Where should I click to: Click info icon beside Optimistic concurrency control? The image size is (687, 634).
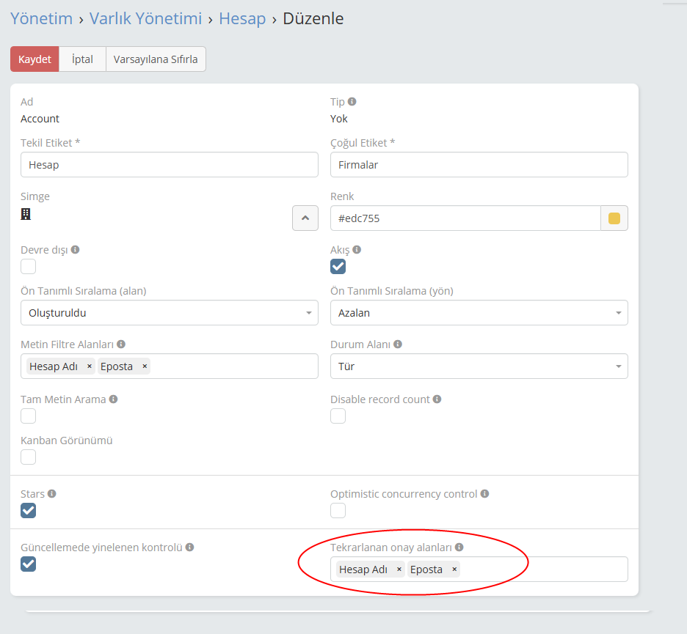485,494
